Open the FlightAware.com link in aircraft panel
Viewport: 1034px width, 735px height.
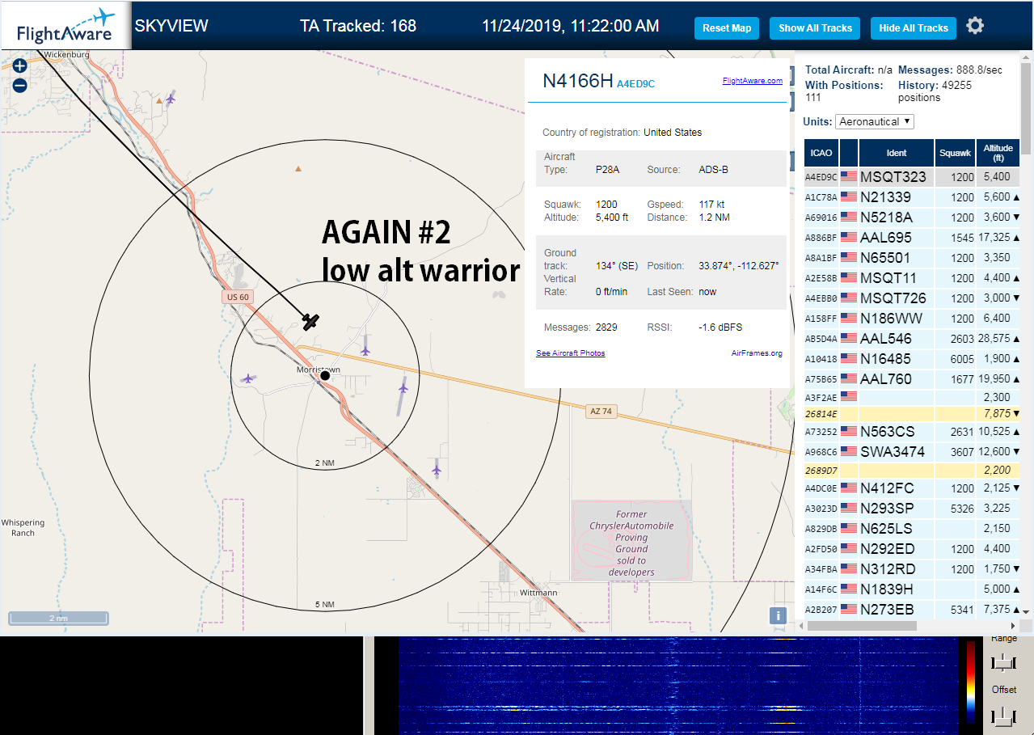point(752,81)
